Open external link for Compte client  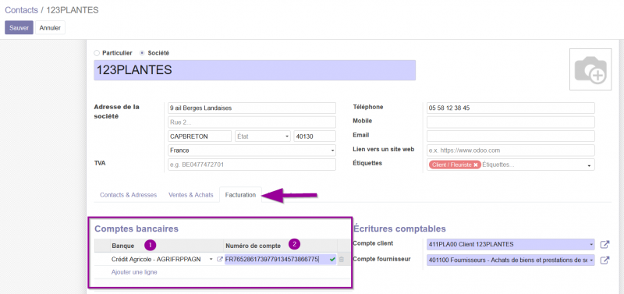point(604,244)
